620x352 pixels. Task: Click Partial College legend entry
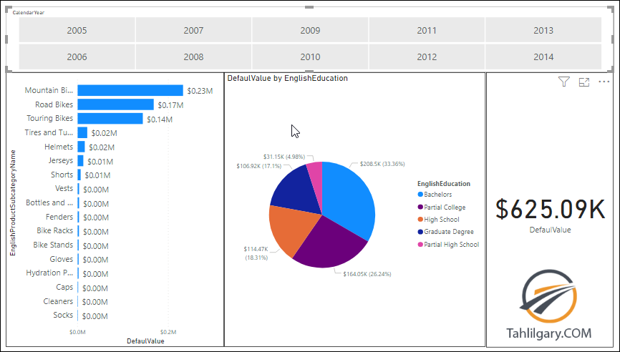pyautogui.click(x=442, y=207)
